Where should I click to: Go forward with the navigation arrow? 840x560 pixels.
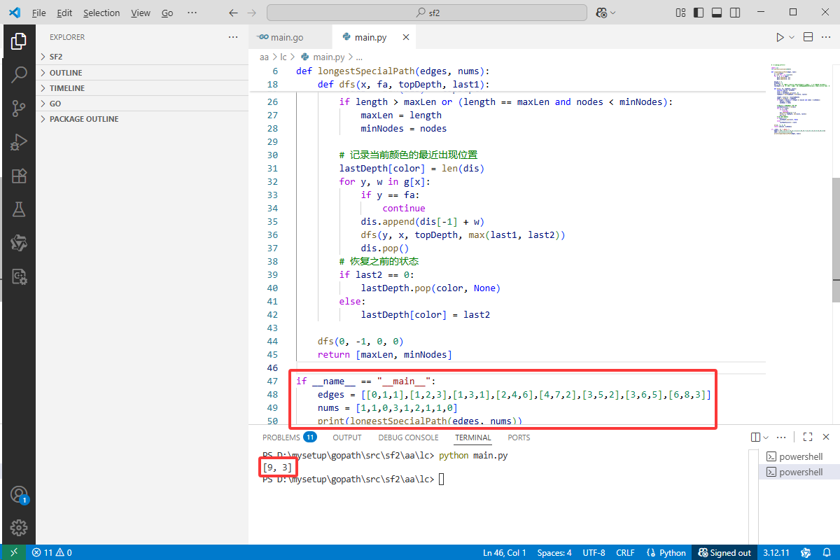click(x=252, y=13)
